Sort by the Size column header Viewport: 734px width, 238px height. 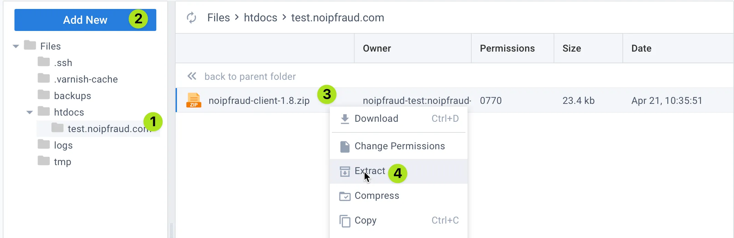(x=572, y=48)
